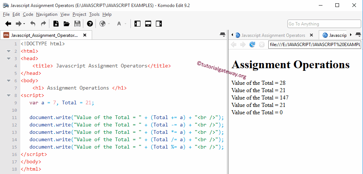
Task: Collapse the html tag fold on line 2
Action: pyautogui.click(x=8, y=51)
